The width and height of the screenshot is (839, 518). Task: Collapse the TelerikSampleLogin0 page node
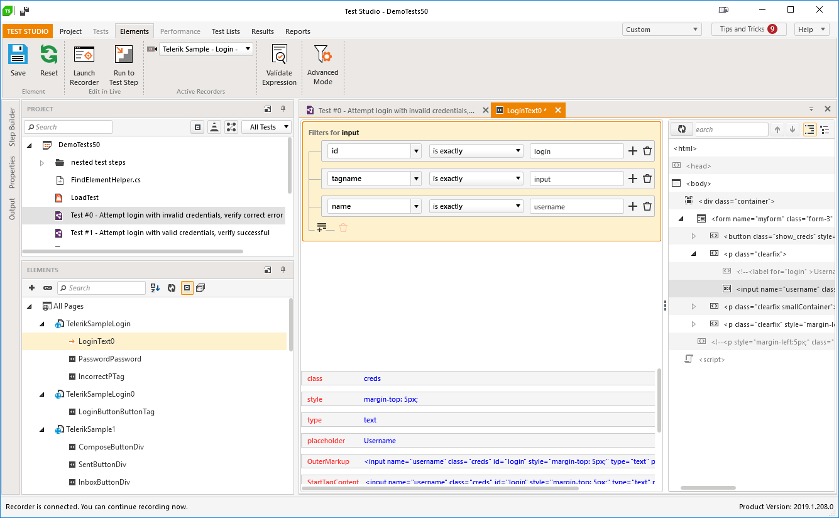pos(42,394)
